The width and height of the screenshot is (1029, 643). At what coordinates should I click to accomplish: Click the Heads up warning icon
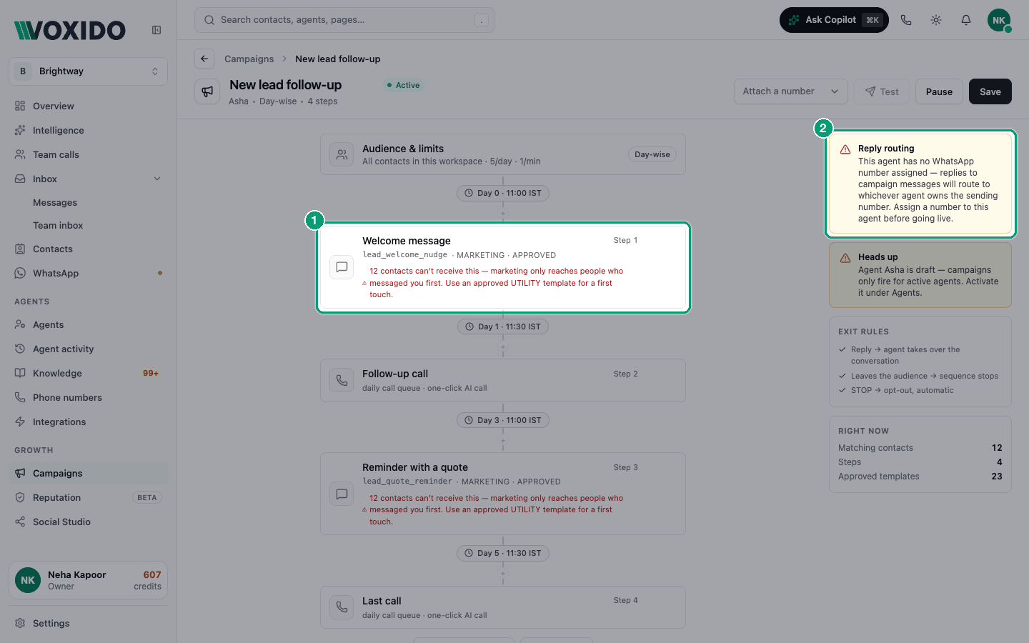pyautogui.click(x=845, y=258)
